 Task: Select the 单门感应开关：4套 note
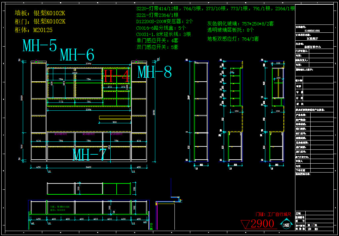pos(157,41)
